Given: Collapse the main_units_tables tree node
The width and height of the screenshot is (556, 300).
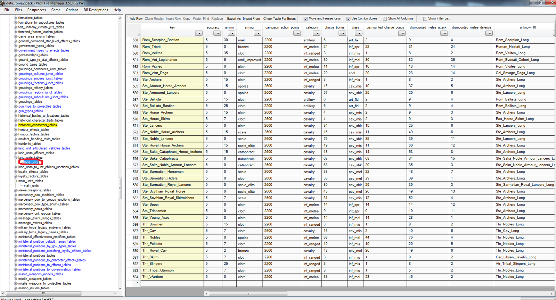Looking at the screenshot, I should (x=15, y=181).
